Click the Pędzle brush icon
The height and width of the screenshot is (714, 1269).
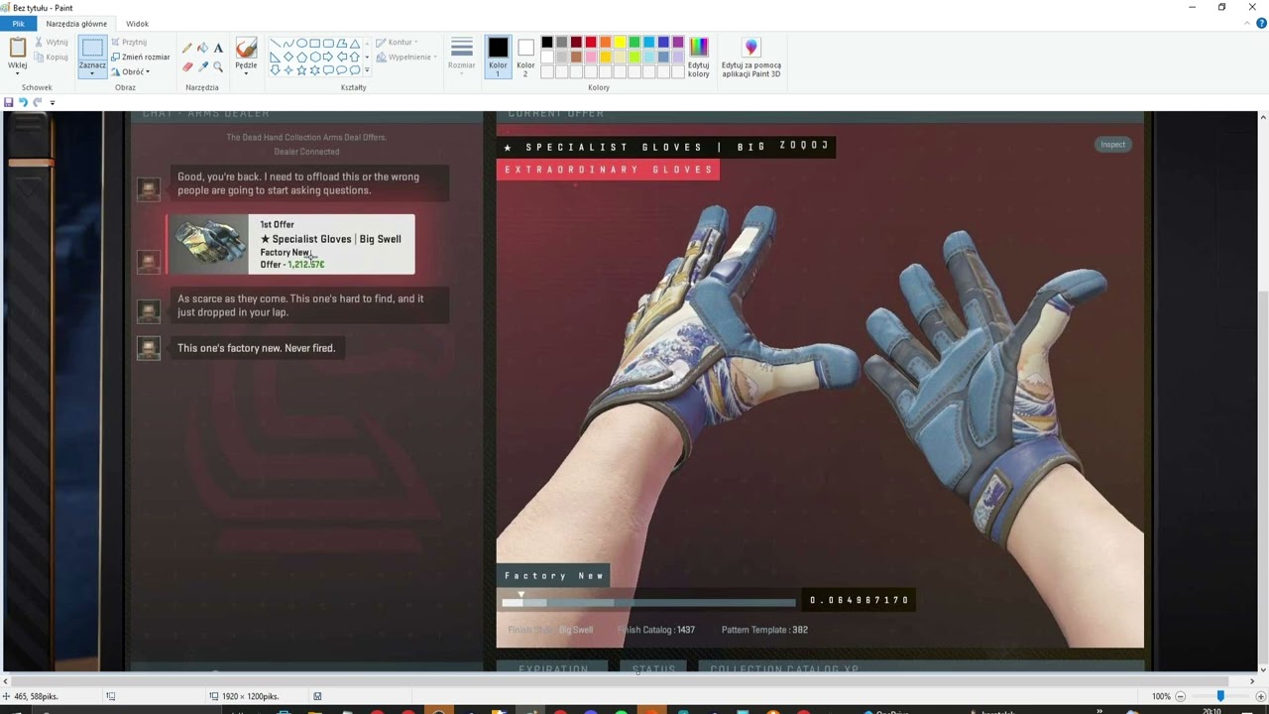246,48
